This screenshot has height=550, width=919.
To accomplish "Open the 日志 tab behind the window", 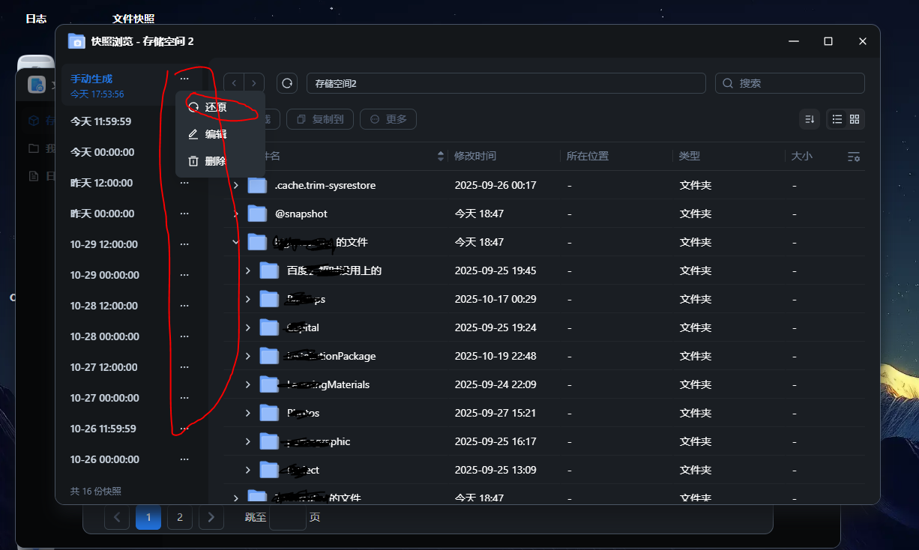I will click(36, 19).
